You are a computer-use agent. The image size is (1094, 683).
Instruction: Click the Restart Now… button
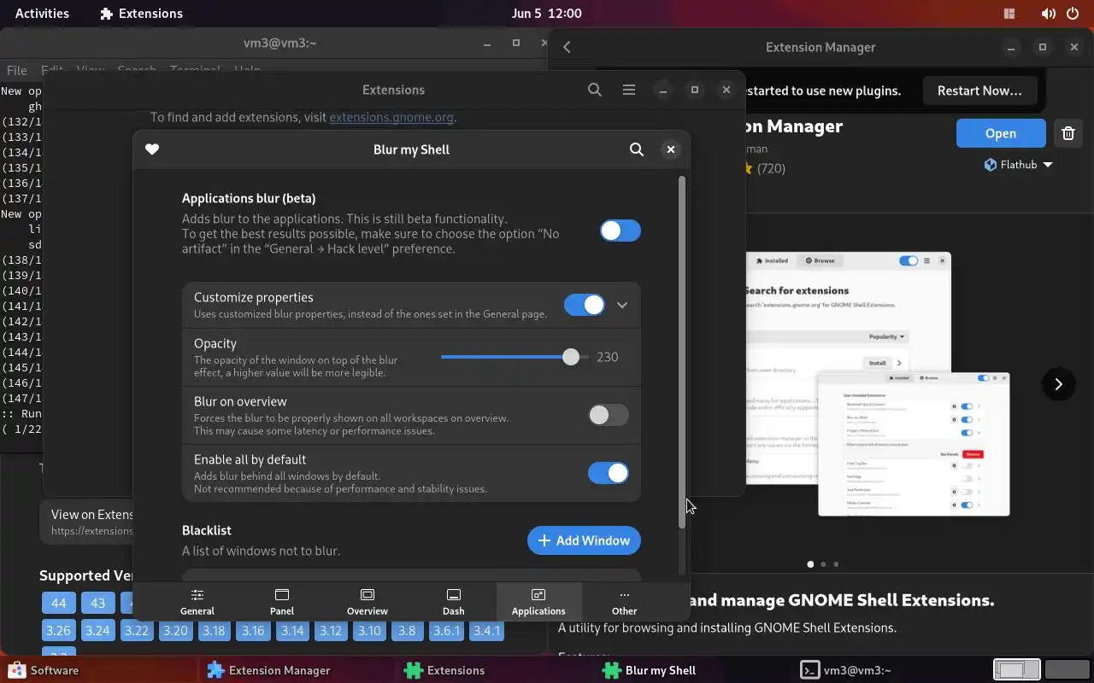pyautogui.click(x=979, y=90)
